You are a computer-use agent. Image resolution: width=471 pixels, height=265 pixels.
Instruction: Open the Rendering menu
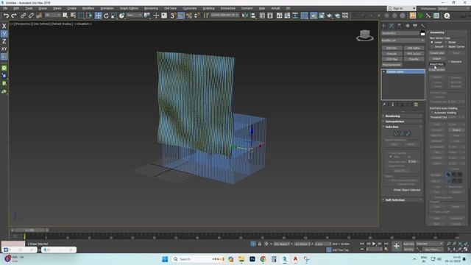(x=151, y=8)
